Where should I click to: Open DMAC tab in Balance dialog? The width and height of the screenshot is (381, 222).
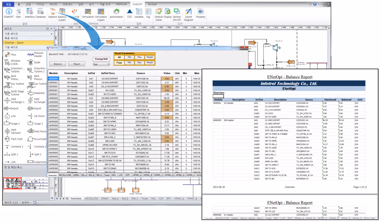click(76, 175)
